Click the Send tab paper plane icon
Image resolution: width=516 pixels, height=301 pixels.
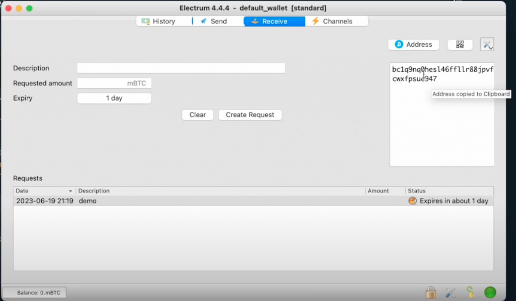[204, 21]
